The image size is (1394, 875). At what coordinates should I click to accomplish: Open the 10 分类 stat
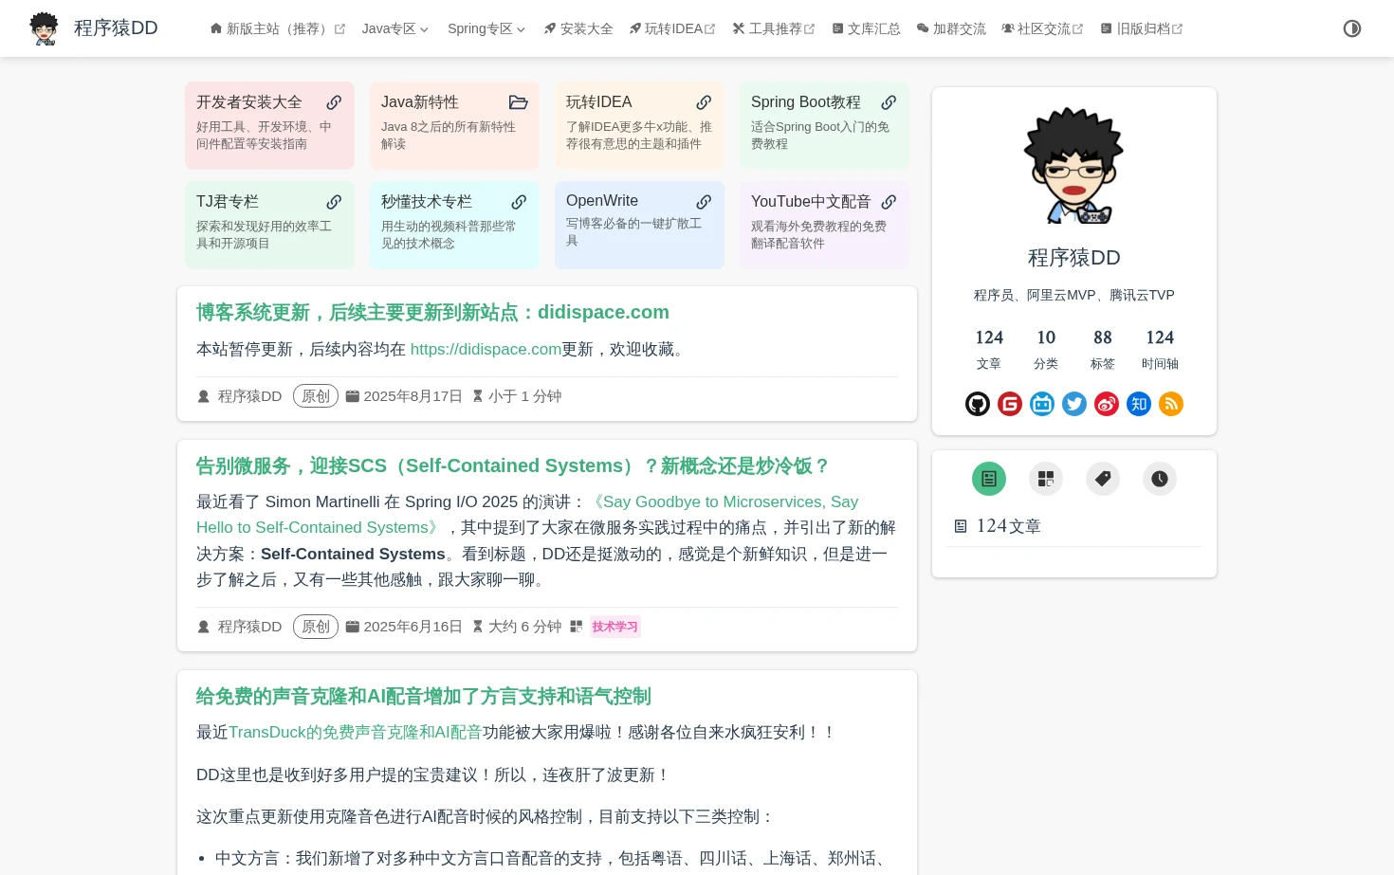pyautogui.click(x=1046, y=349)
